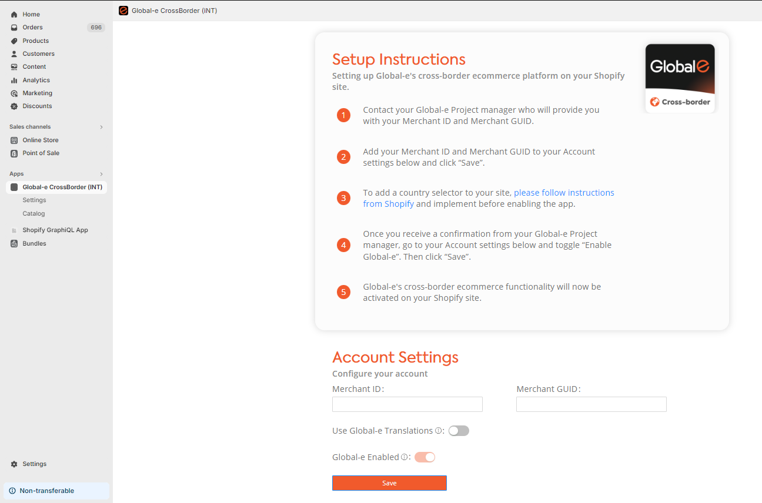
Task: Open Products from the sidebar
Action: [x=14, y=40]
